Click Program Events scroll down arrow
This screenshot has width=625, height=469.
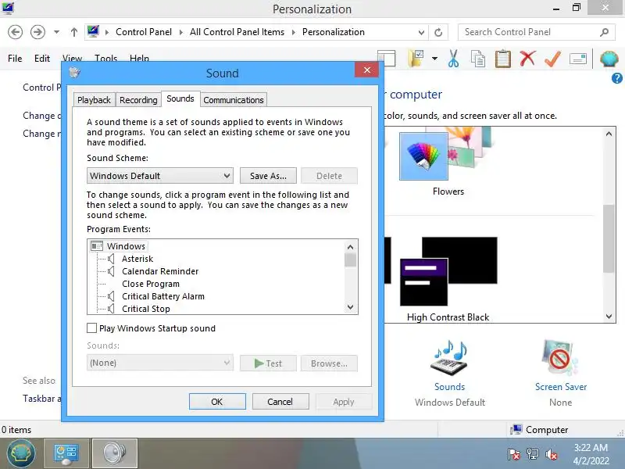(x=350, y=307)
